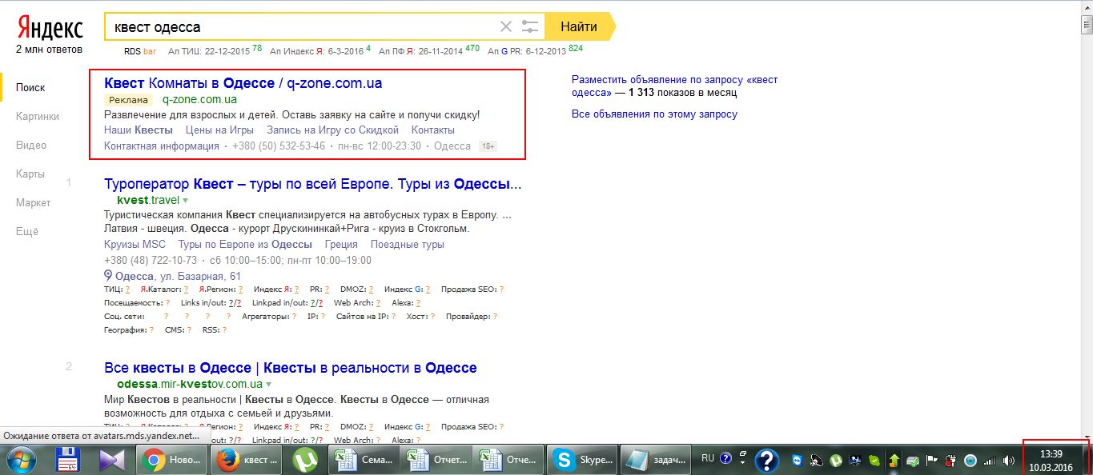The image size is (1093, 475).
Task: Open the "Контактная информация" link
Action: click(x=162, y=146)
